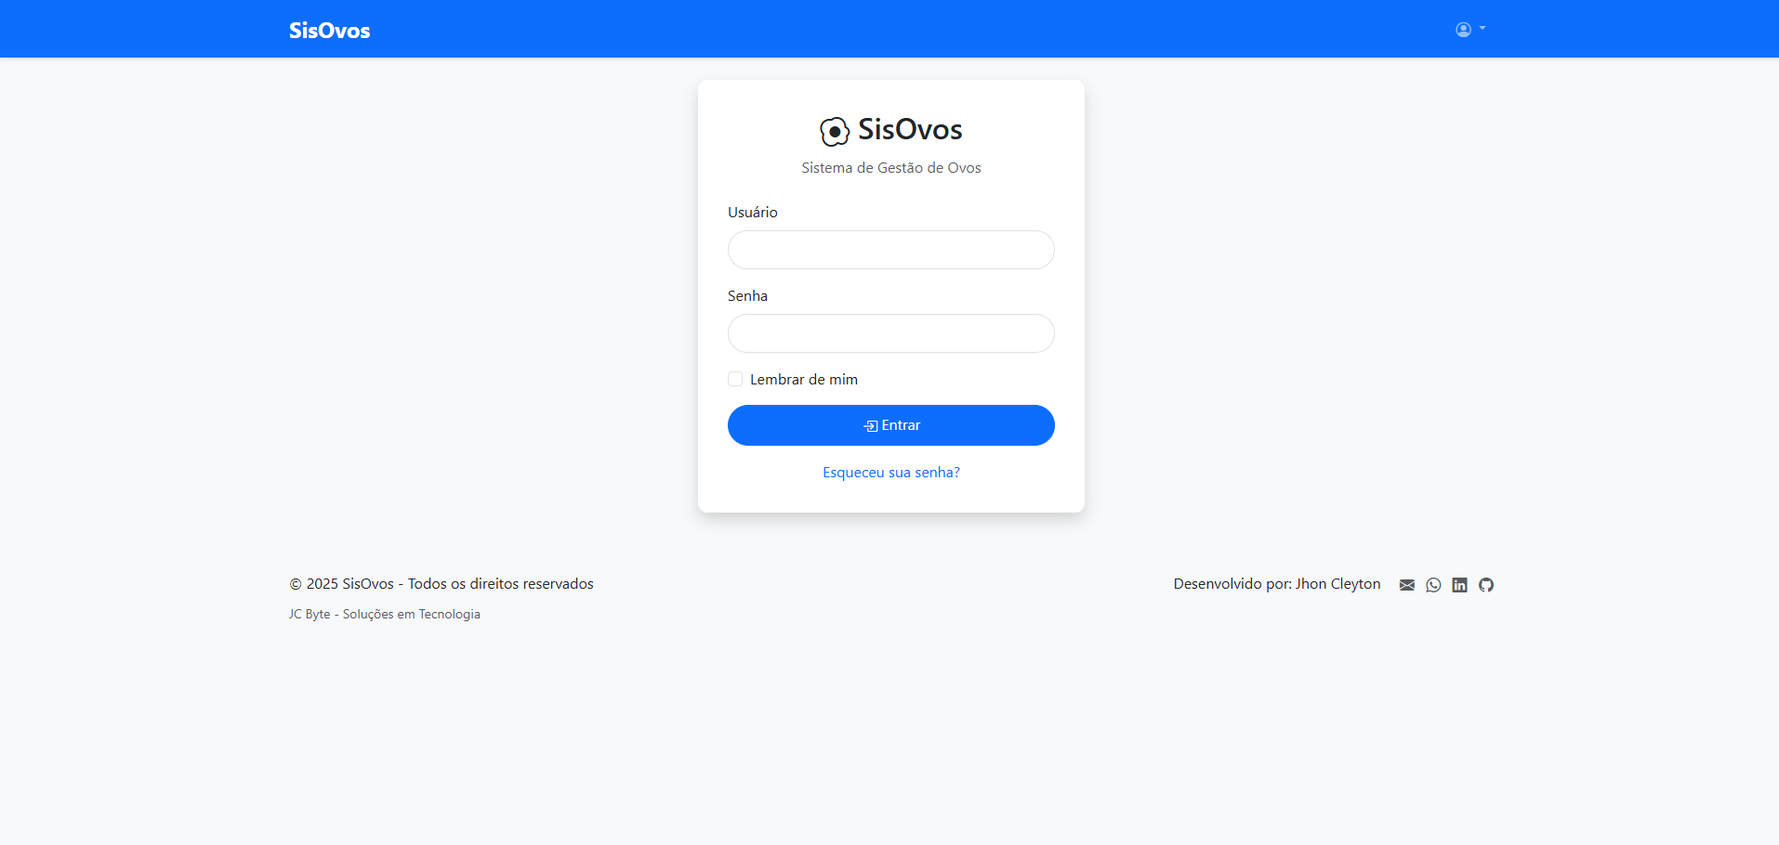Open the GitHub profile icon

coord(1486,585)
